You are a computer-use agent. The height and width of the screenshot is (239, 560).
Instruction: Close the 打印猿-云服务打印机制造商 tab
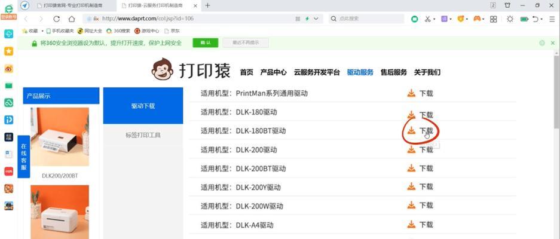coord(197,5)
